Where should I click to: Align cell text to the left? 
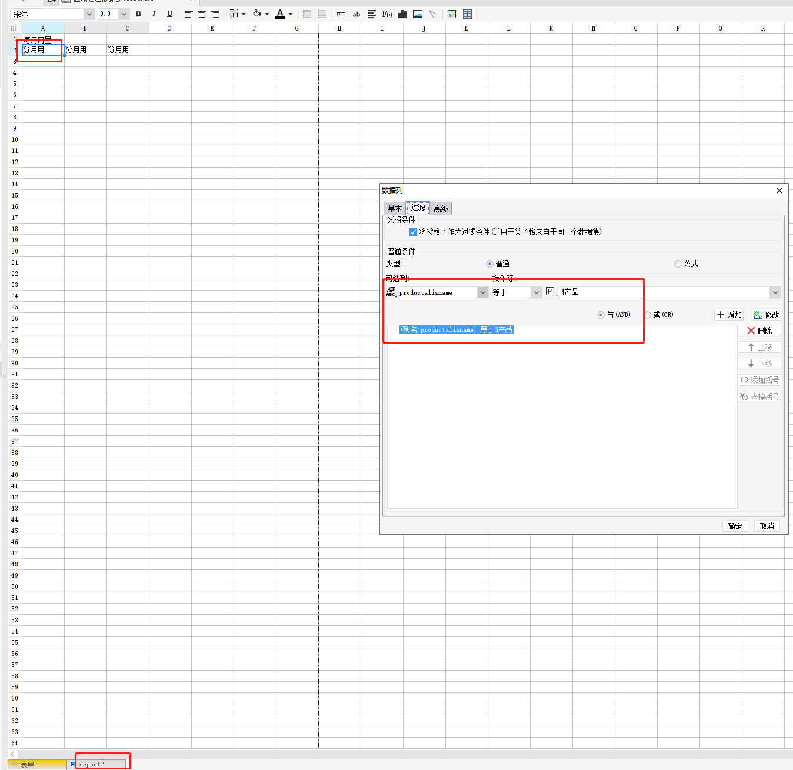point(188,14)
